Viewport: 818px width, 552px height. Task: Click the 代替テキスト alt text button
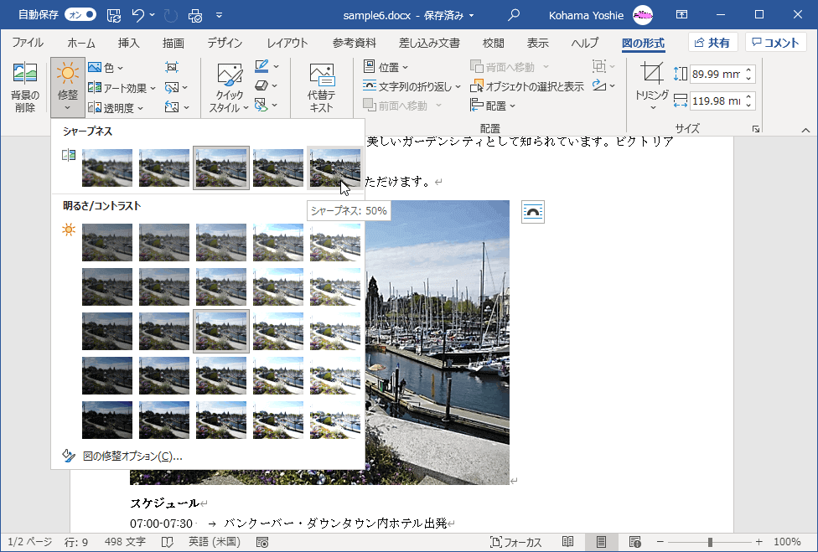pyautogui.click(x=321, y=88)
